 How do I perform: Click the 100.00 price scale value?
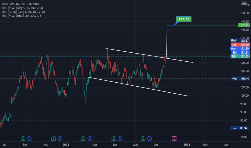click(245, 96)
